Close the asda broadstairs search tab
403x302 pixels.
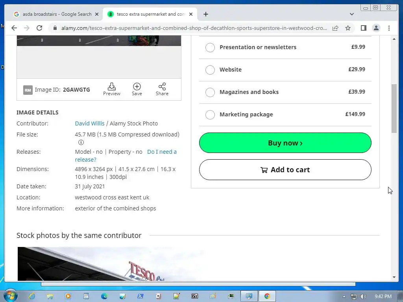tap(97, 14)
